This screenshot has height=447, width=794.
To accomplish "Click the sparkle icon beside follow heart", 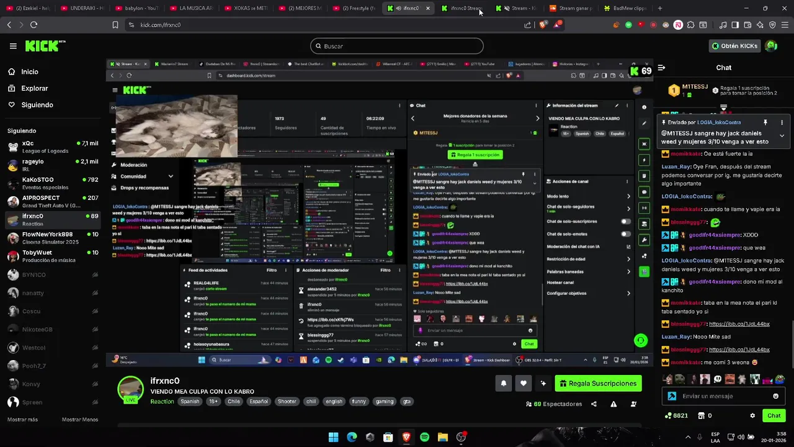I will click(x=543, y=383).
